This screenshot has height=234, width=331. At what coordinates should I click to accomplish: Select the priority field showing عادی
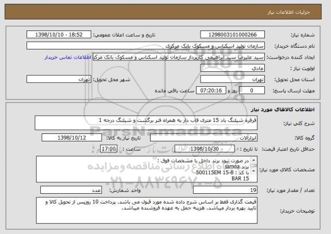coord(232,68)
